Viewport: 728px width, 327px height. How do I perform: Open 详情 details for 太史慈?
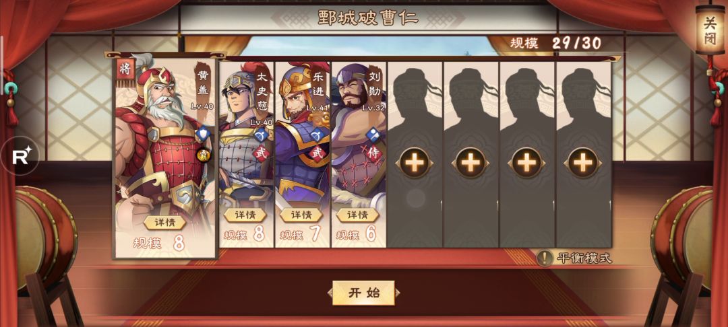coord(245,215)
